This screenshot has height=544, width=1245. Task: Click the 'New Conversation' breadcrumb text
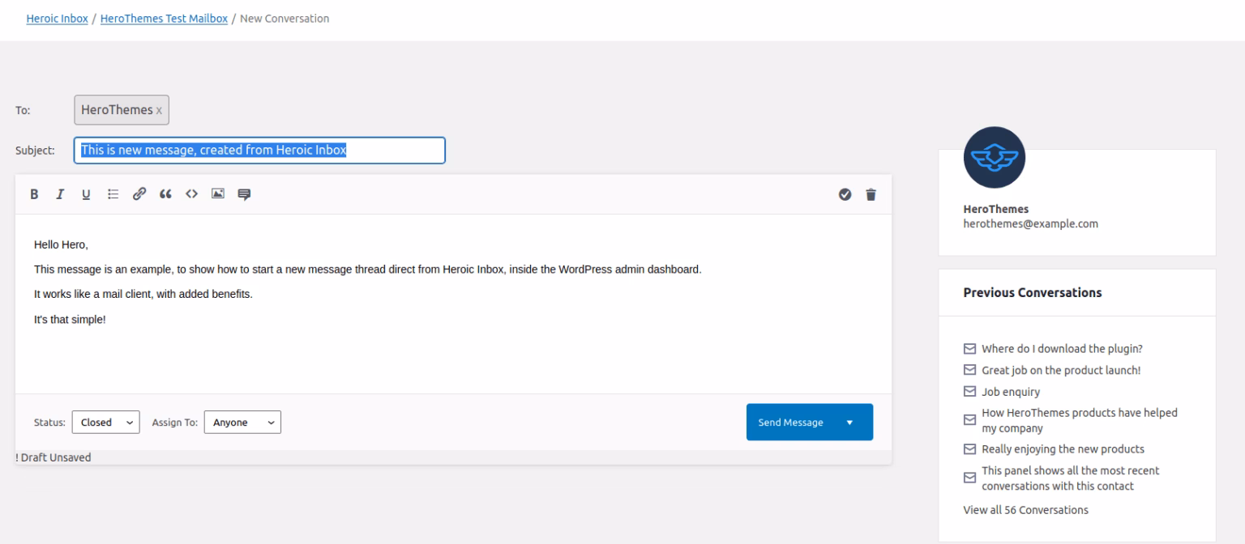click(x=285, y=19)
